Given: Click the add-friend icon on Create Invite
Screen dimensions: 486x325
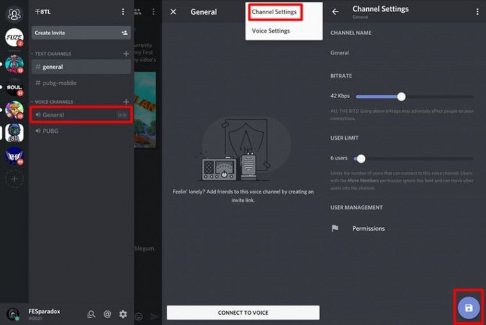Looking at the screenshot, I should [125, 33].
